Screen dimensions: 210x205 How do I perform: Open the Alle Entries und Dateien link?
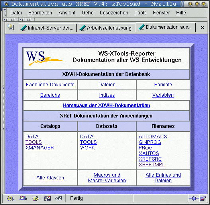click(163, 178)
